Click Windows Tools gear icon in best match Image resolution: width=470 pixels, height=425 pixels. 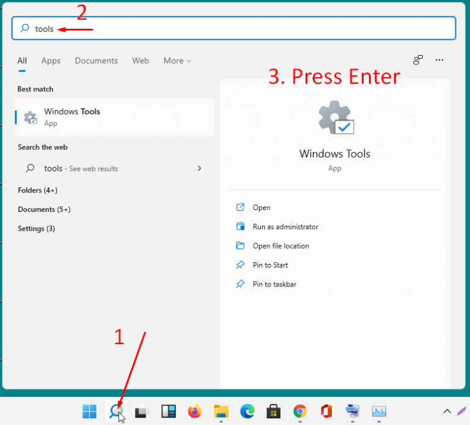tap(30, 118)
